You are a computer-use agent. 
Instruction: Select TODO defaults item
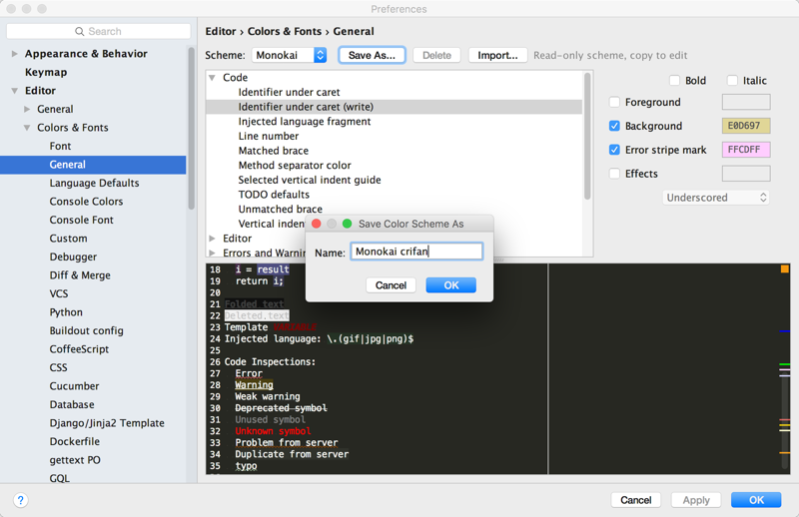point(274,195)
